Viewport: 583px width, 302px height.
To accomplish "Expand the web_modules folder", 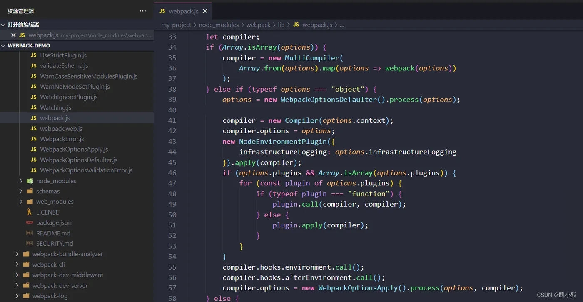I will click(x=21, y=202).
